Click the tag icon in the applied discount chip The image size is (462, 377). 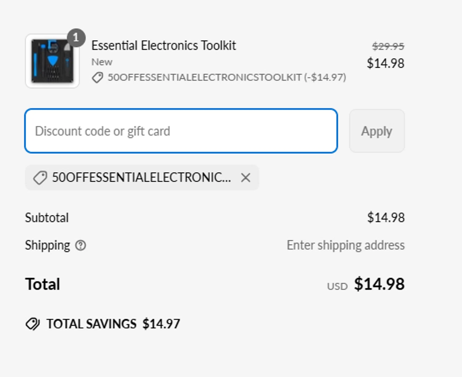(40, 178)
